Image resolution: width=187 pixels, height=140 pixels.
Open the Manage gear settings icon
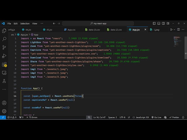(x=4, y=111)
